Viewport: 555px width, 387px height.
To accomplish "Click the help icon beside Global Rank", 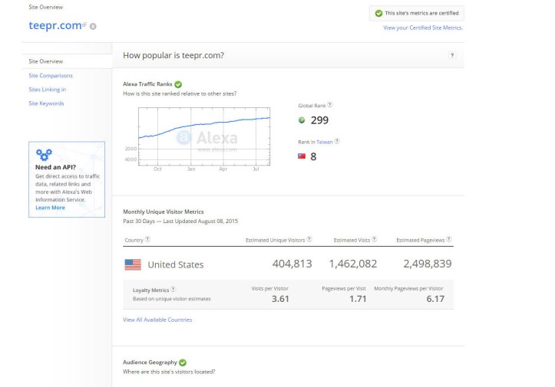I will click(x=330, y=105).
